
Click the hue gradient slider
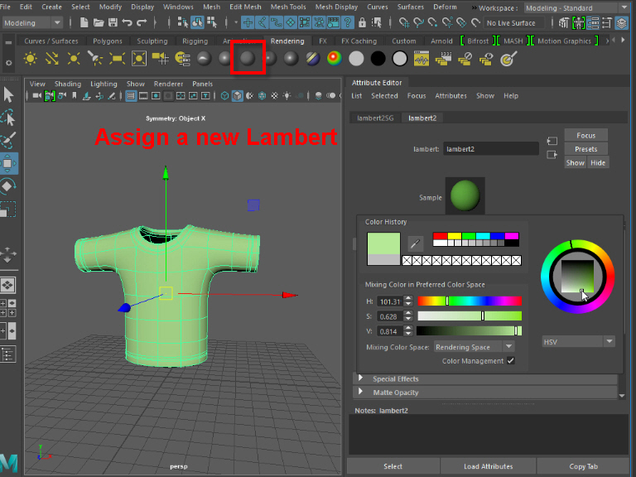(469, 301)
